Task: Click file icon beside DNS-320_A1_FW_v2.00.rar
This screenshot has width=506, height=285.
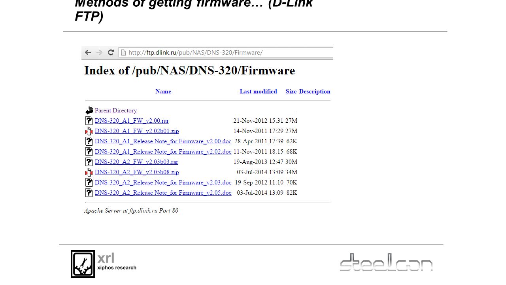Action: point(89,121)
